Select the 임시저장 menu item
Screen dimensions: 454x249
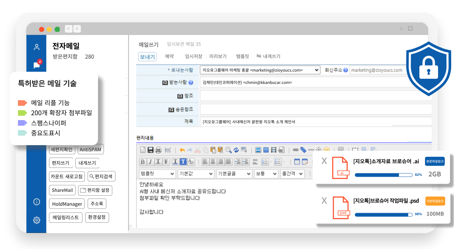[194, 56]
